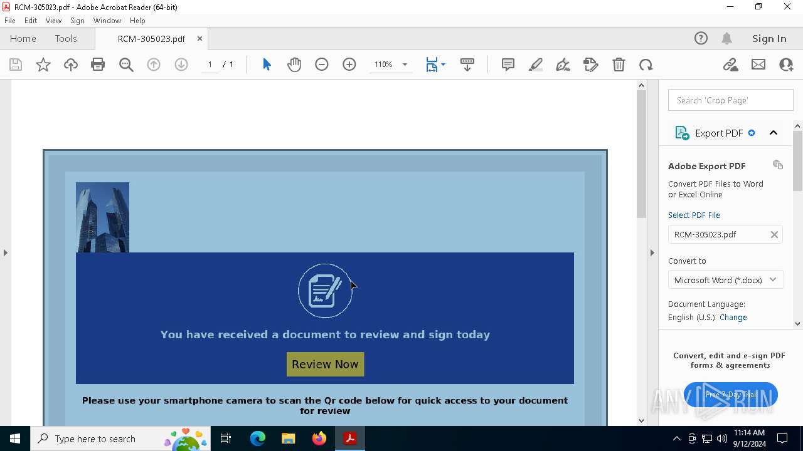Open the sign document pen tool
803x451 pixels.
click(563, 65)
